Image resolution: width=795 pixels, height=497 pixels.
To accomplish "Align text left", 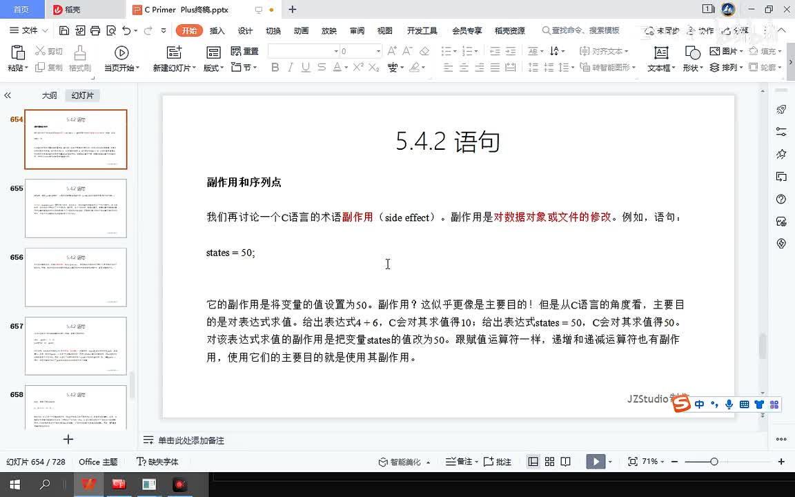I will [x=448, y=67].
